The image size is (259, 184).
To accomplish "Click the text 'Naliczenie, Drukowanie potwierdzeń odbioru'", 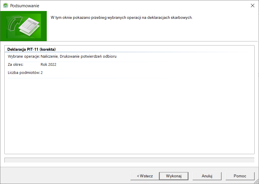I will point(78,57).
